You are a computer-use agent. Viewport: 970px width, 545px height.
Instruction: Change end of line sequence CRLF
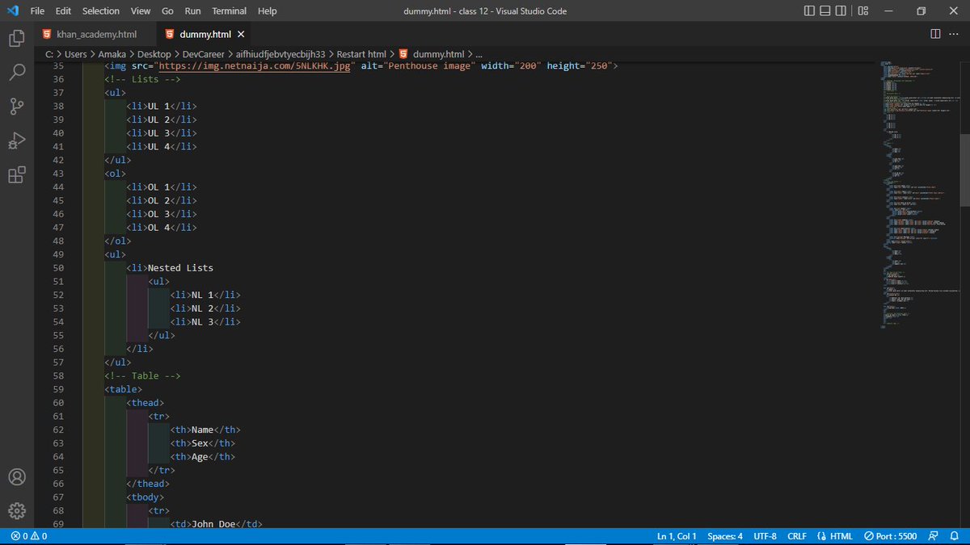[797, 536]
